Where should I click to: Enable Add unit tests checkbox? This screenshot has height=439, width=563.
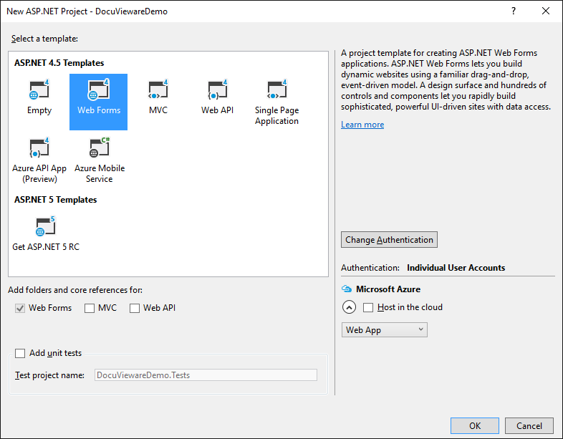pyautogui.click(x=20, y=354)
